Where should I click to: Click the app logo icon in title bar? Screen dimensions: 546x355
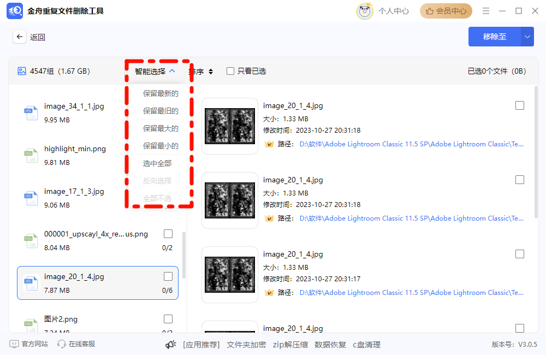point(15,11)
